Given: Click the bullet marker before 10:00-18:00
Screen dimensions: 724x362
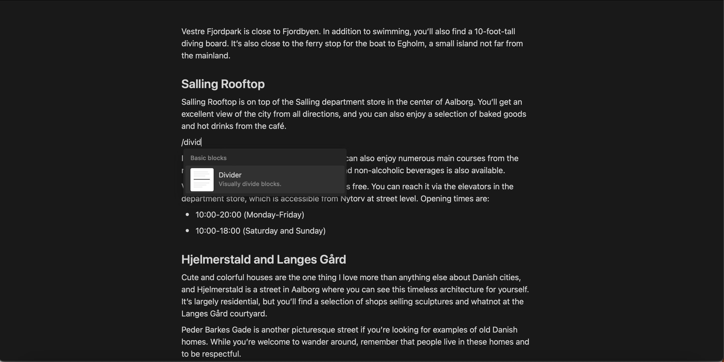Looking at the screenshot, I should coord(187,231).
